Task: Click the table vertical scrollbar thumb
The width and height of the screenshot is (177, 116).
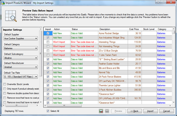Action: coord(173,32)
